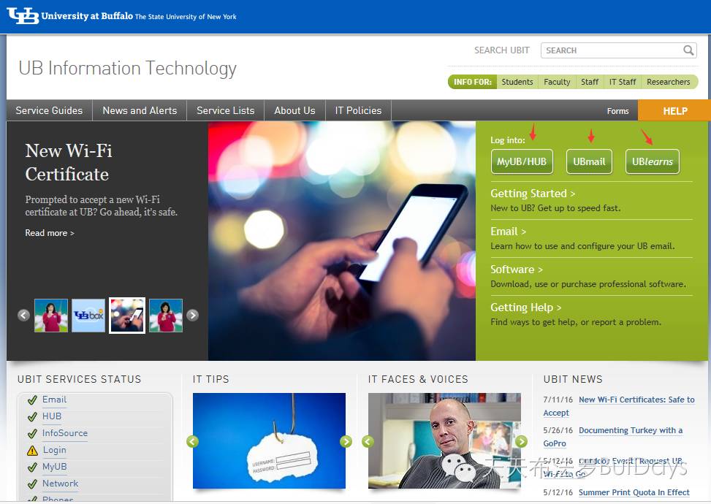
Task: Go to next carousel thumbnails arrow
Action: [x=193, y=315]
